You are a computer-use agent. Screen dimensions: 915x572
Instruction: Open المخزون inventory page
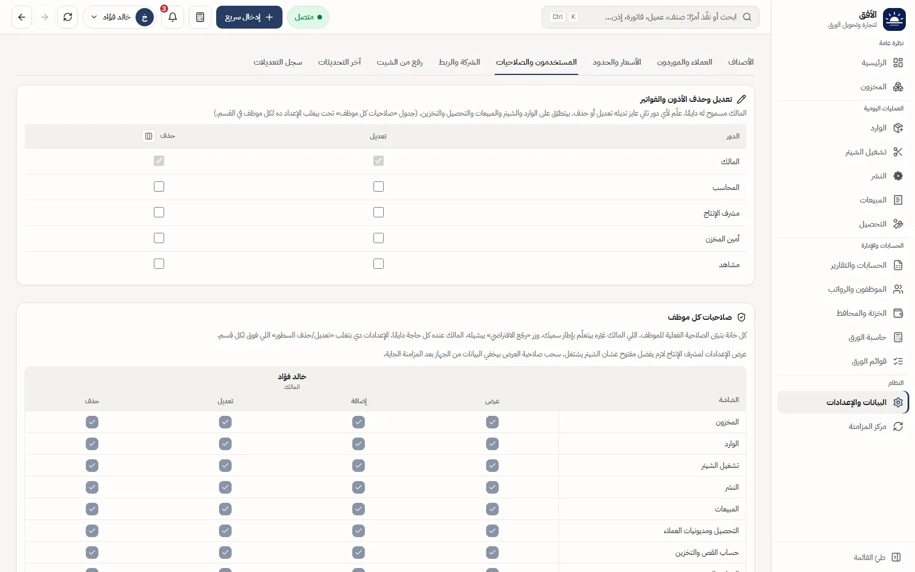click(843, 87)
